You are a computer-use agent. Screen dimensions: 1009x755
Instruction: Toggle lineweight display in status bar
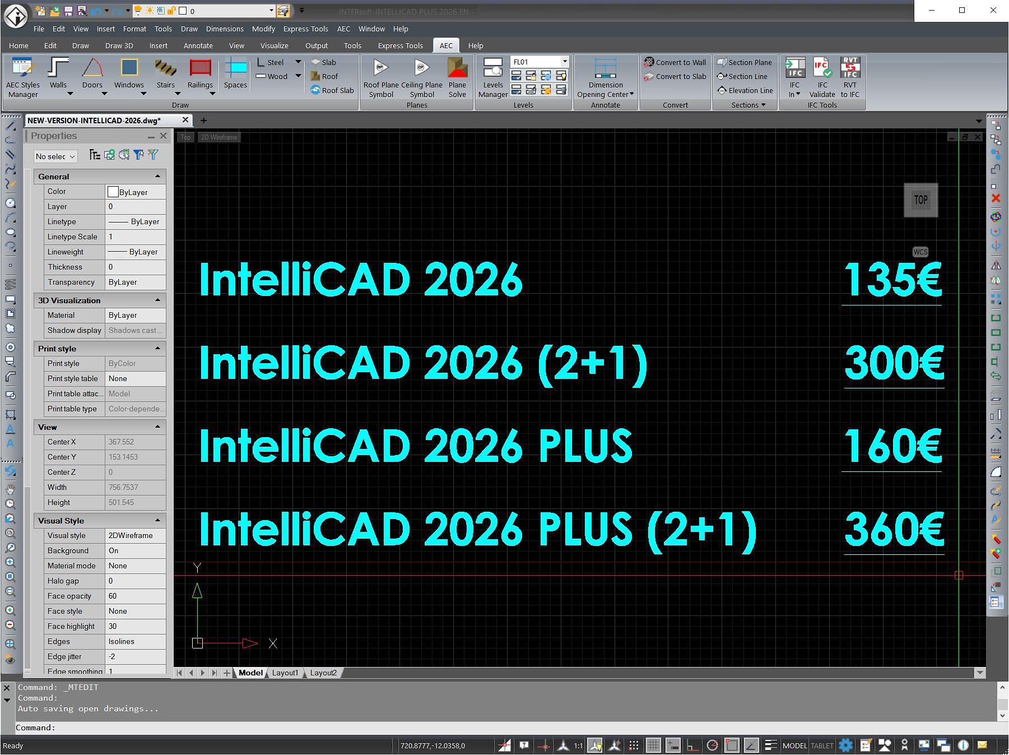click(771, 745)
